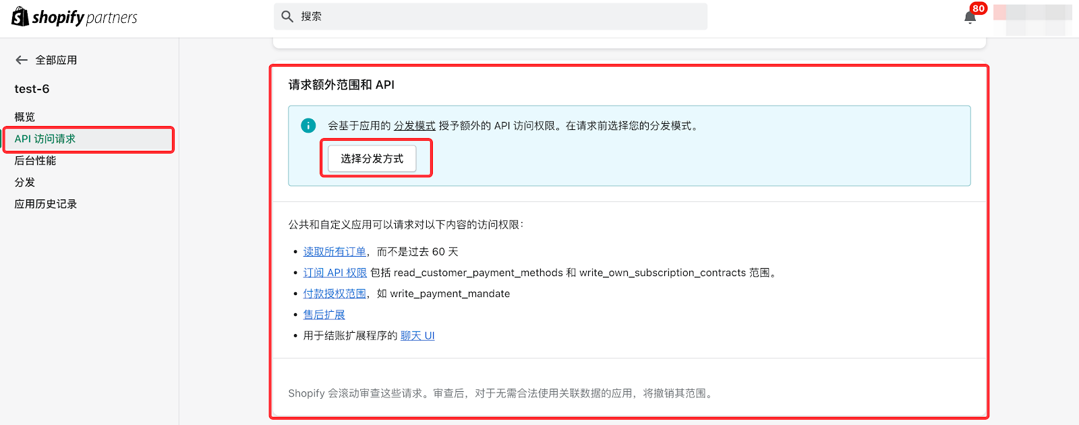Go back via the 全部应用 arrow

pyautogui.click(x=22, y=60)
